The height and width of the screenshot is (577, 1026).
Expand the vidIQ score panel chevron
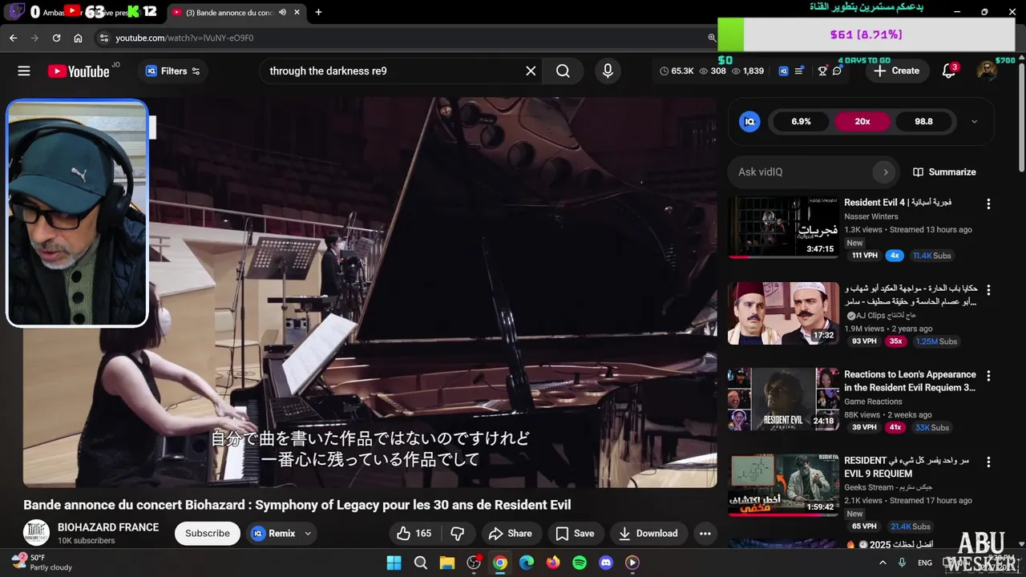pos(974,122)
